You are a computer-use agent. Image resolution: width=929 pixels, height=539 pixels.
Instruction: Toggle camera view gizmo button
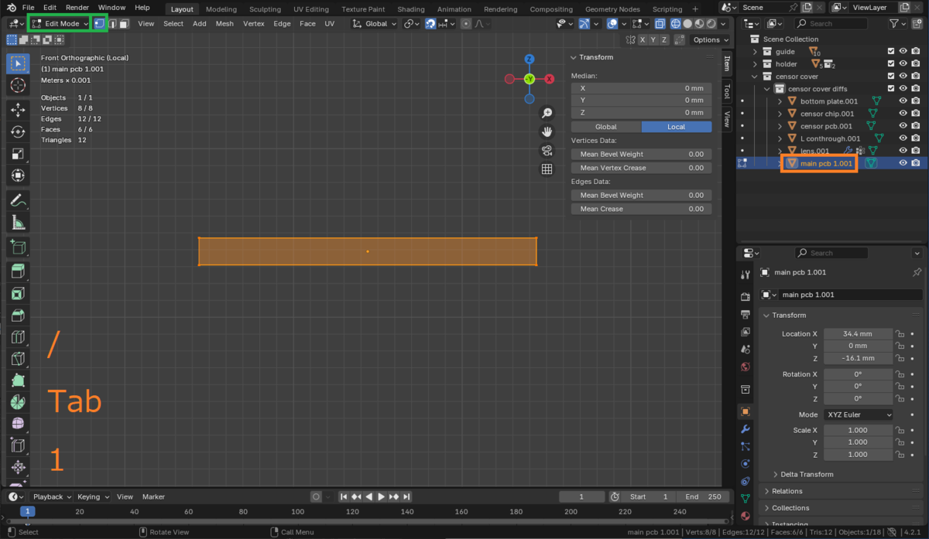547,151
